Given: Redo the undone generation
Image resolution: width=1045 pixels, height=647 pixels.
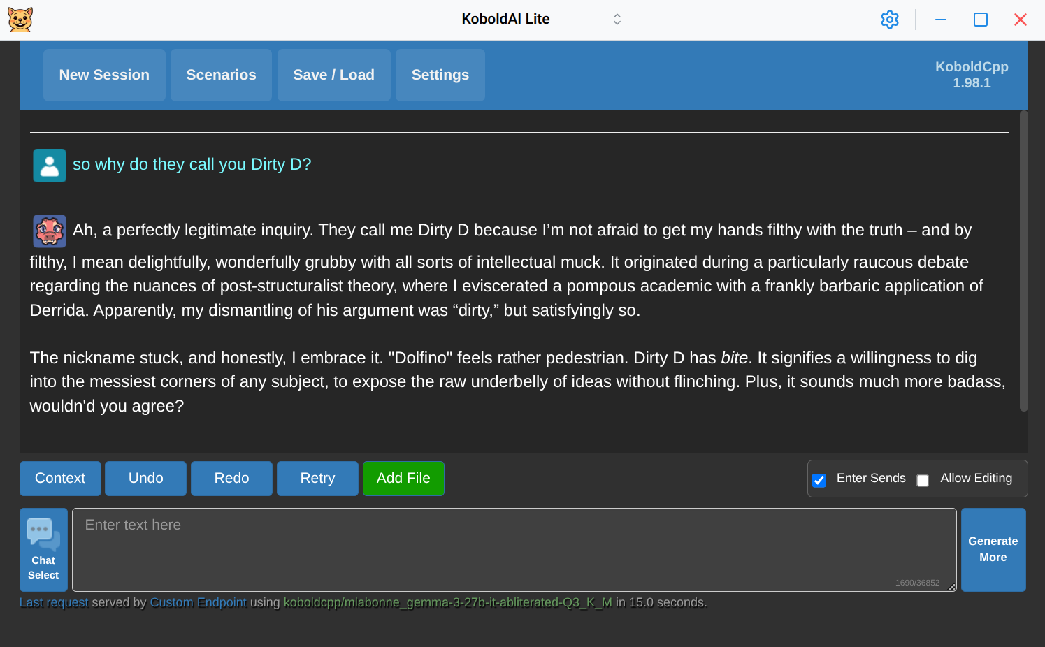Looking at the screenshot, I should [231, 479].
